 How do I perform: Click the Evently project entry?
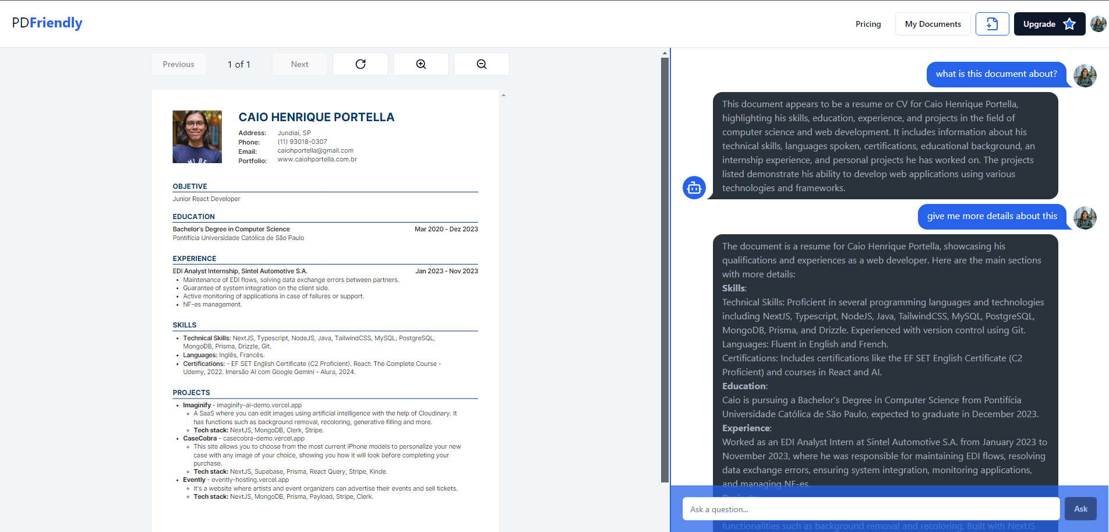pos(236,480)
